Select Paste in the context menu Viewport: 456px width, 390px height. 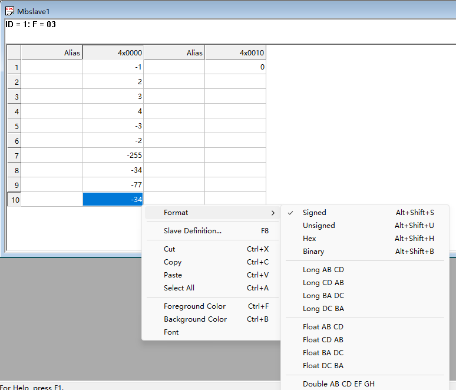(x=173, y=275)
